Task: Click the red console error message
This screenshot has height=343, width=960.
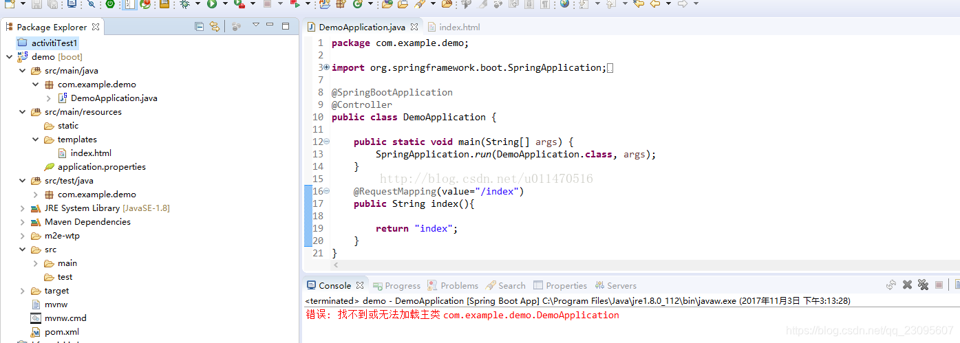Action: coord(462,315)
